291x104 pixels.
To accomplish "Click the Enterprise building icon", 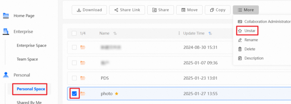I will pyautogui.click(x=6, y=32).
